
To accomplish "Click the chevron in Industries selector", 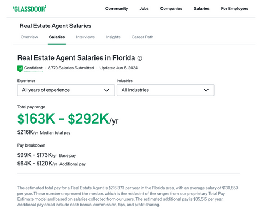I will tap(206, 90).
